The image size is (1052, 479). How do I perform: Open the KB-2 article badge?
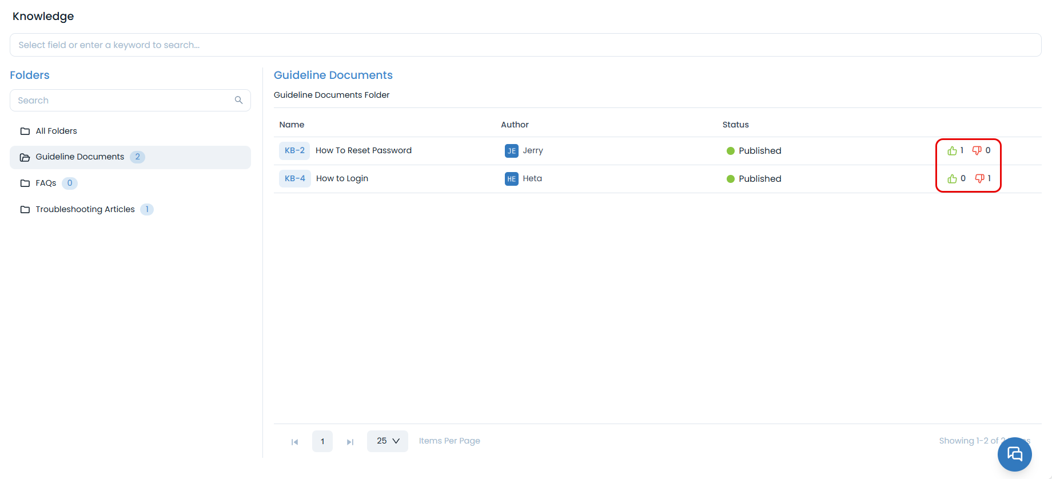pos(294,151)
